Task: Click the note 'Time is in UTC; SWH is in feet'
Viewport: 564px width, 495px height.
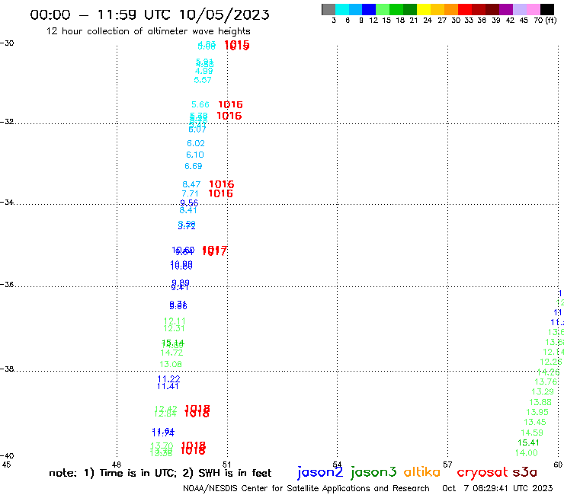Action: pyautogui.click(x=160, y=473)
